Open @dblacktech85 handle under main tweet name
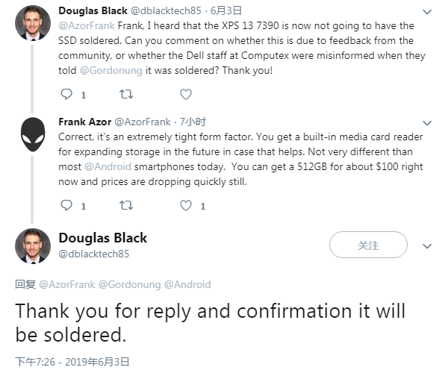The image size is (448, 373). coord(93,254)
